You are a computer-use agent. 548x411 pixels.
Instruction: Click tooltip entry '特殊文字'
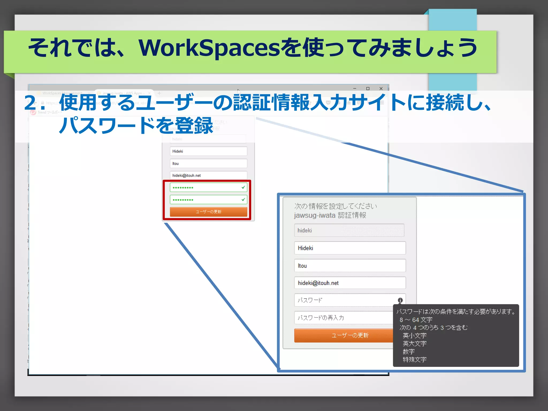[x=414, y=360]
